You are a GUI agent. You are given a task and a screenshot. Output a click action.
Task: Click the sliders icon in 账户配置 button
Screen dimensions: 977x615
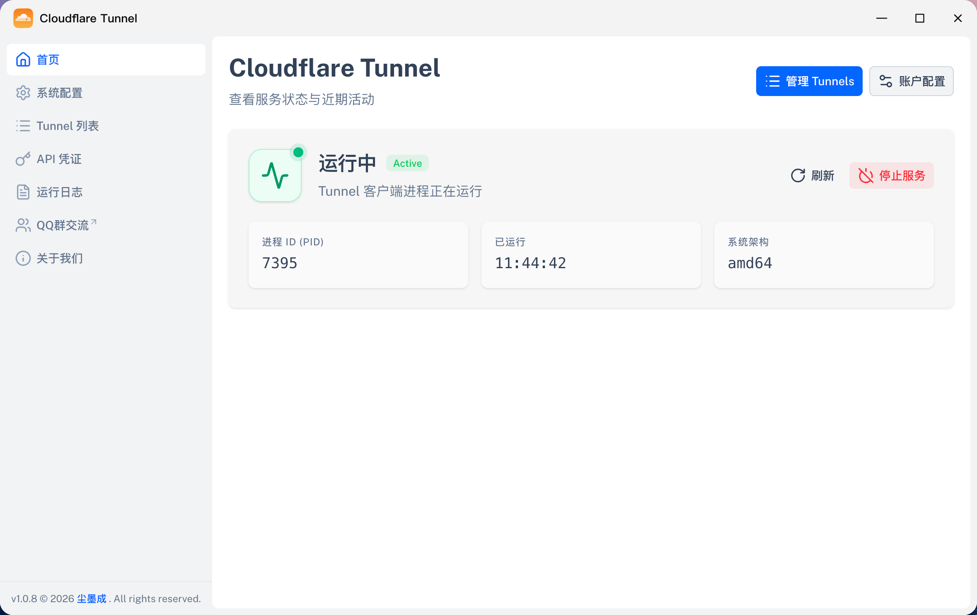click(x=886, y=81)
